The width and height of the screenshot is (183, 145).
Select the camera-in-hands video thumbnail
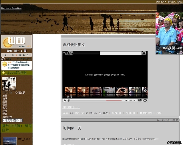point(122,90)
